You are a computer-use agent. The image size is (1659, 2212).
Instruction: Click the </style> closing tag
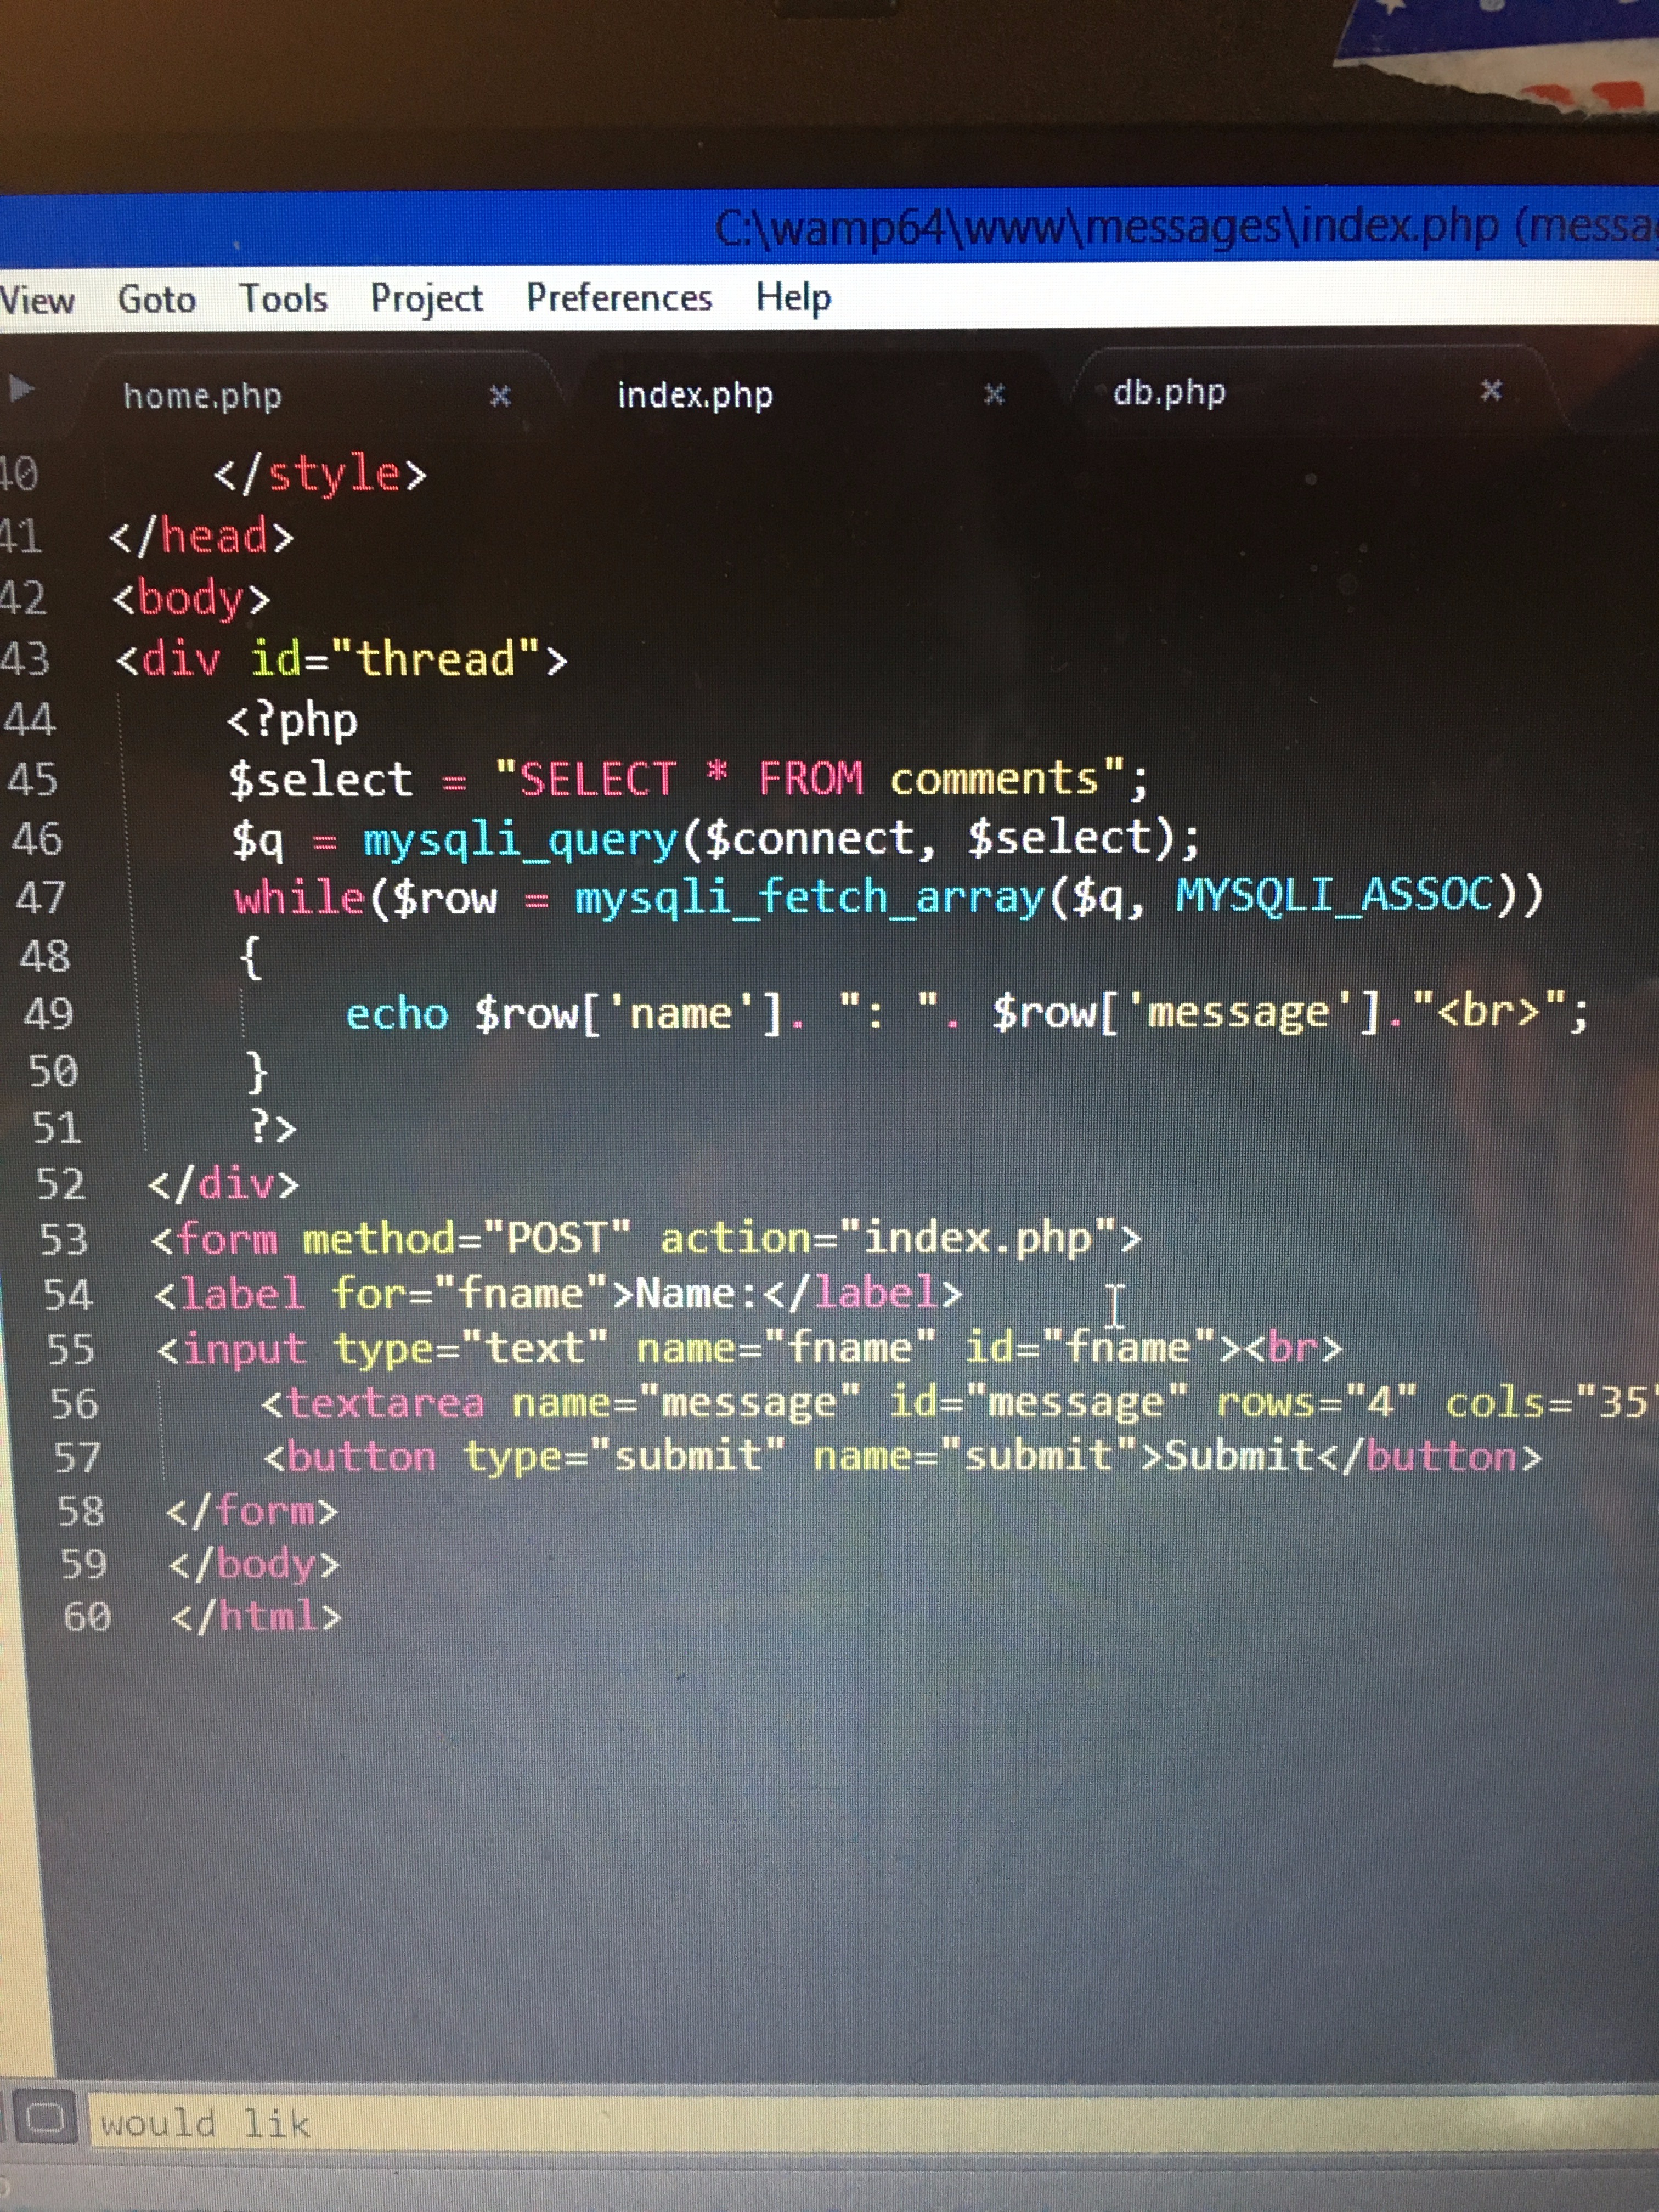[x=320, y=474]
